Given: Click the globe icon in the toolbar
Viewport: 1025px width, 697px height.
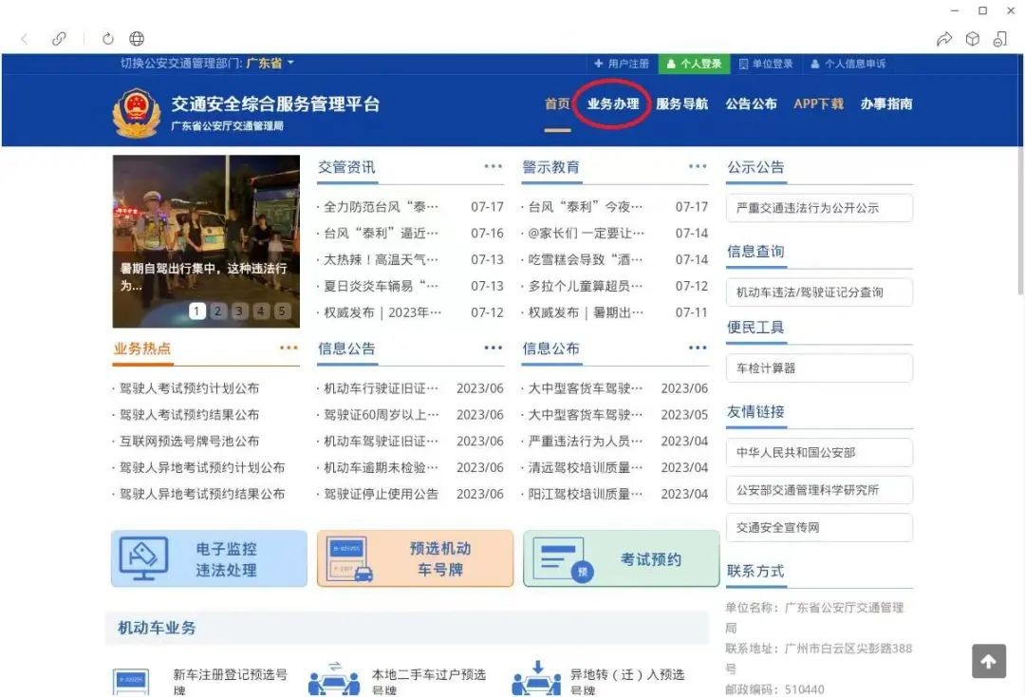Looking at the screenshot, I should 137,39.
